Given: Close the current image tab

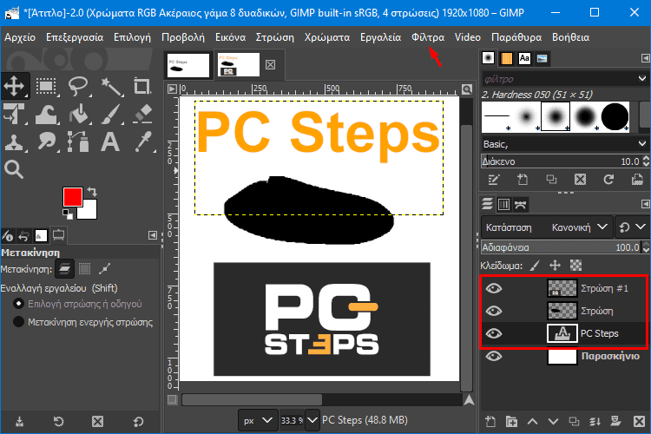Looking at the screenshot, I should pos(270,65).
